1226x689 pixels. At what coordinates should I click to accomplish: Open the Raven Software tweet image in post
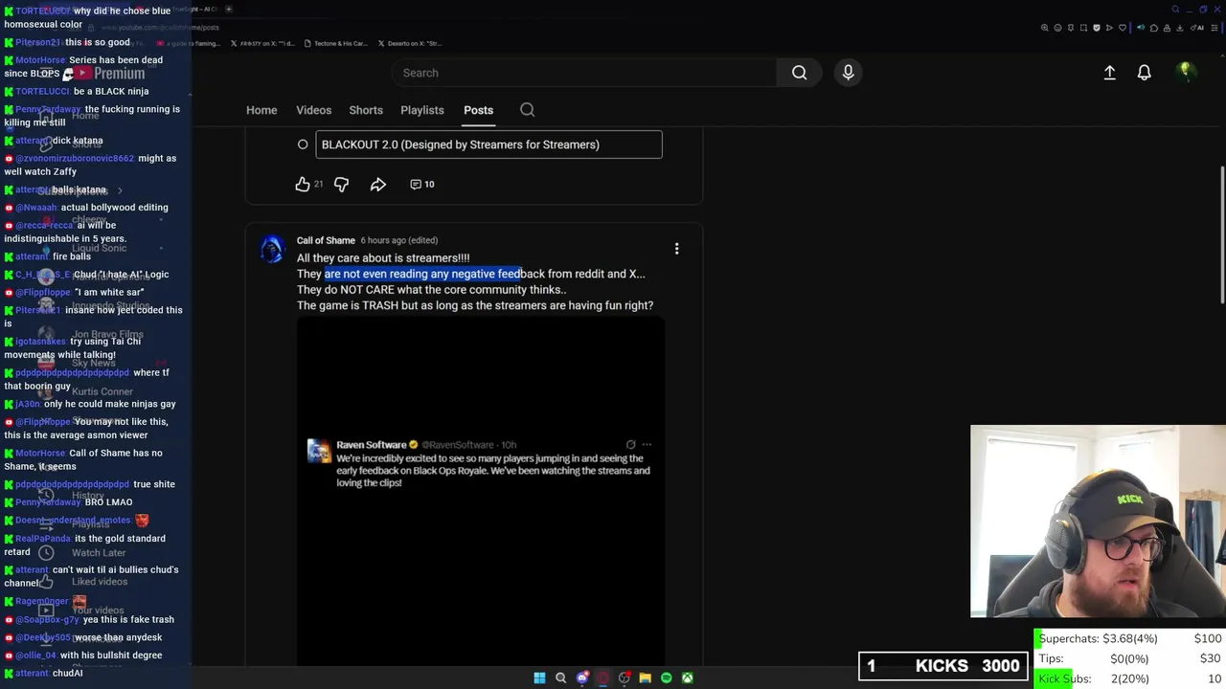pyautogui.click(x=481, y=491)
